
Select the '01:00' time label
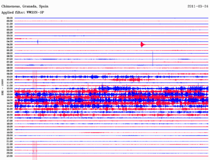9,24
